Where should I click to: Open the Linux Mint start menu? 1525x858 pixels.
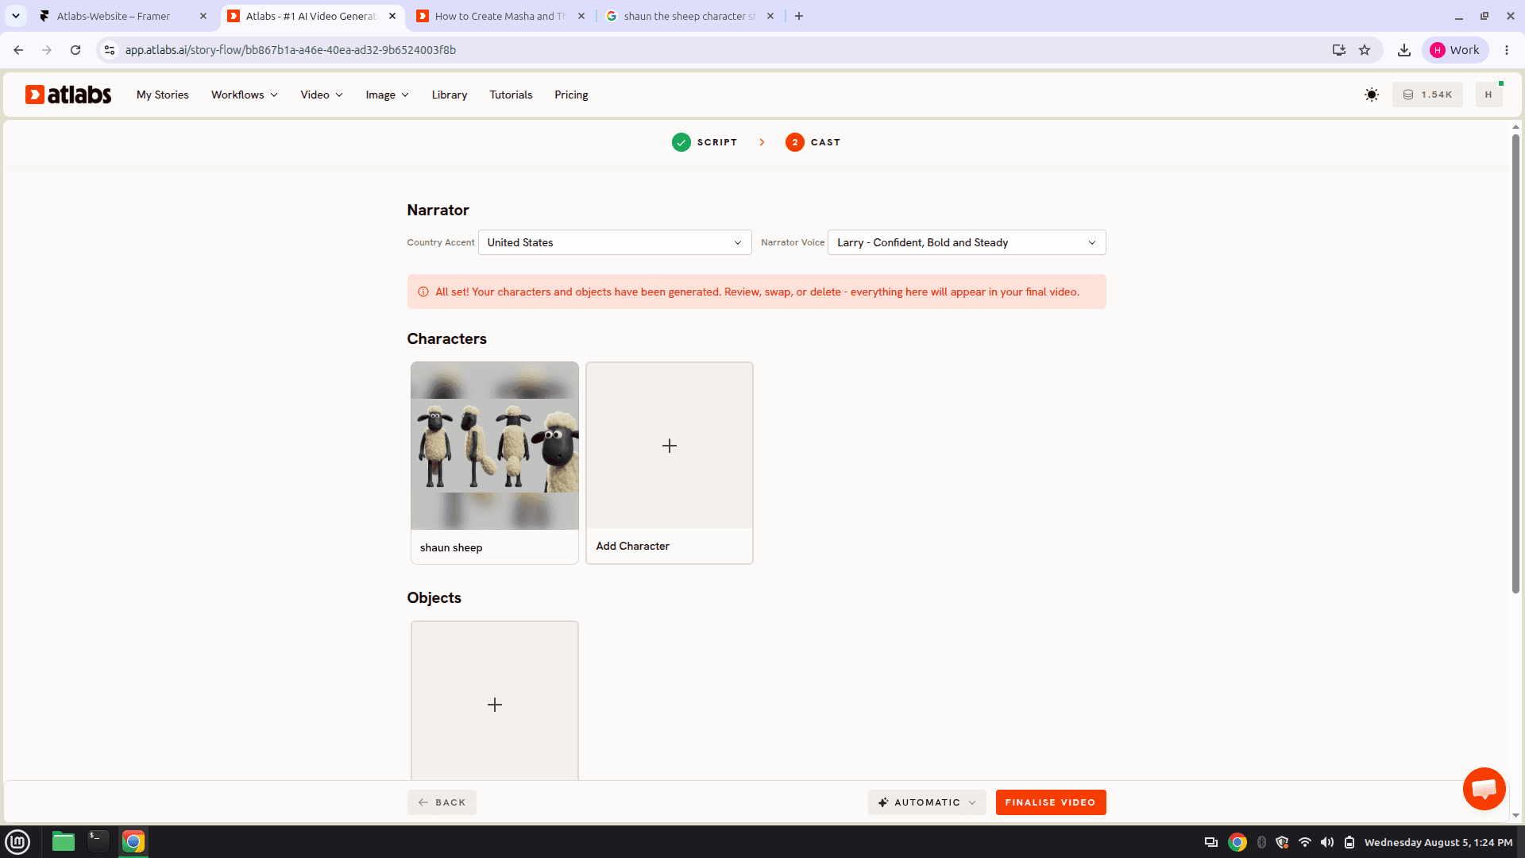[x=17, y=841]
